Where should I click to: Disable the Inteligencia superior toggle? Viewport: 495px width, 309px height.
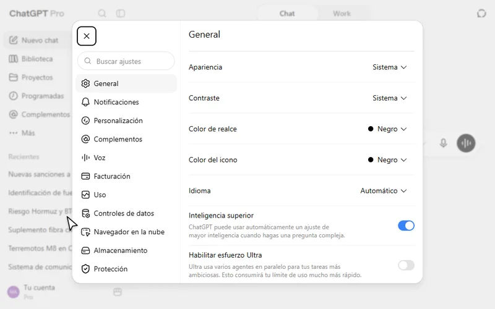coord(406,226)
